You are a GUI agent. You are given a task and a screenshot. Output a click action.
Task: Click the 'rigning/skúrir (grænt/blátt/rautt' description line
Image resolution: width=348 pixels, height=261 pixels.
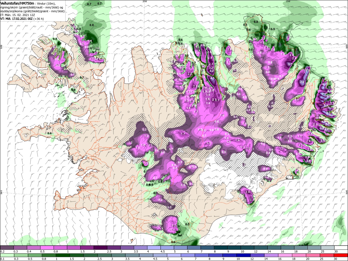pyautogui.click(x=32, y=7)
